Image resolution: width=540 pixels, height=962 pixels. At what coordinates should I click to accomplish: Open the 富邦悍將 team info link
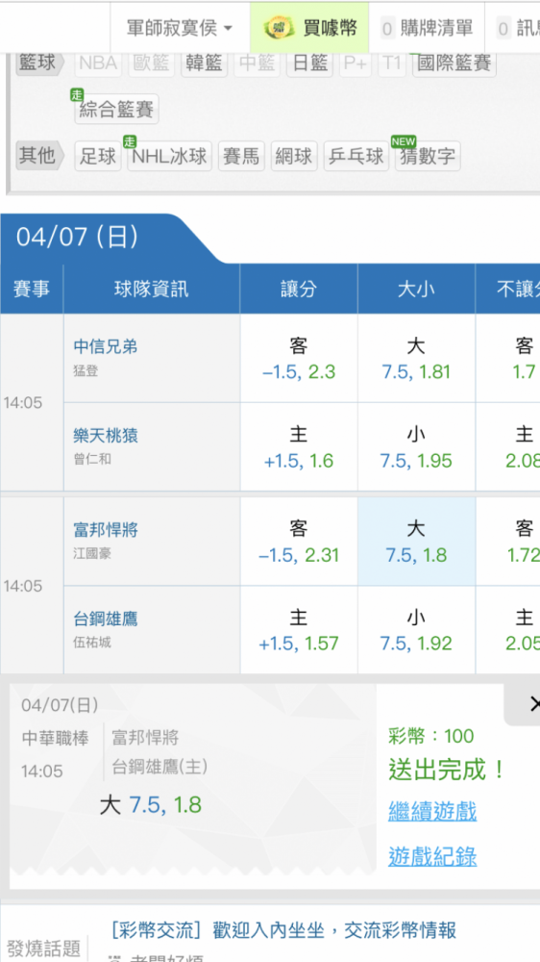(x=106, y=529)
